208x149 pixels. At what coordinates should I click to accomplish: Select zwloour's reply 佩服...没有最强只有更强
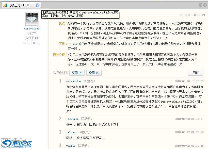(x=86, y=138)
